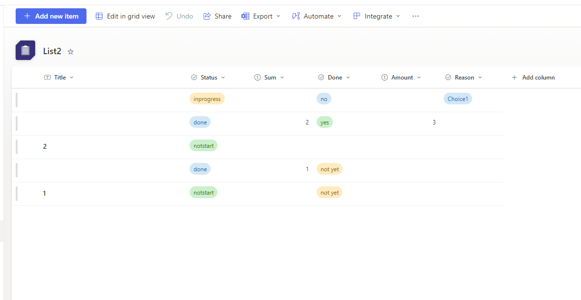Select the Choice1 reason pill
Viewport: 581px width, 300px height.
click(x=457, y=99)
